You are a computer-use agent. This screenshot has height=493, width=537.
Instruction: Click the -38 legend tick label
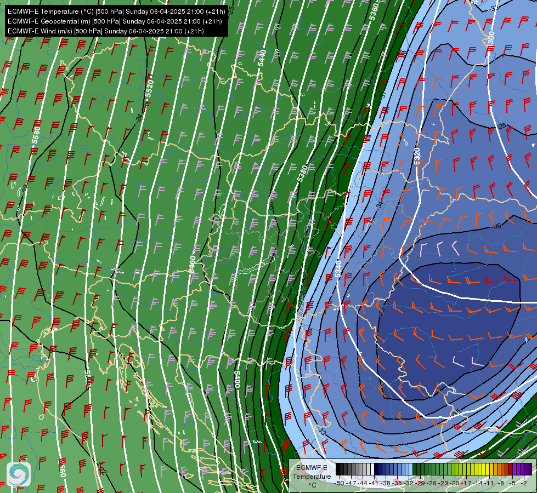point(385,483)
